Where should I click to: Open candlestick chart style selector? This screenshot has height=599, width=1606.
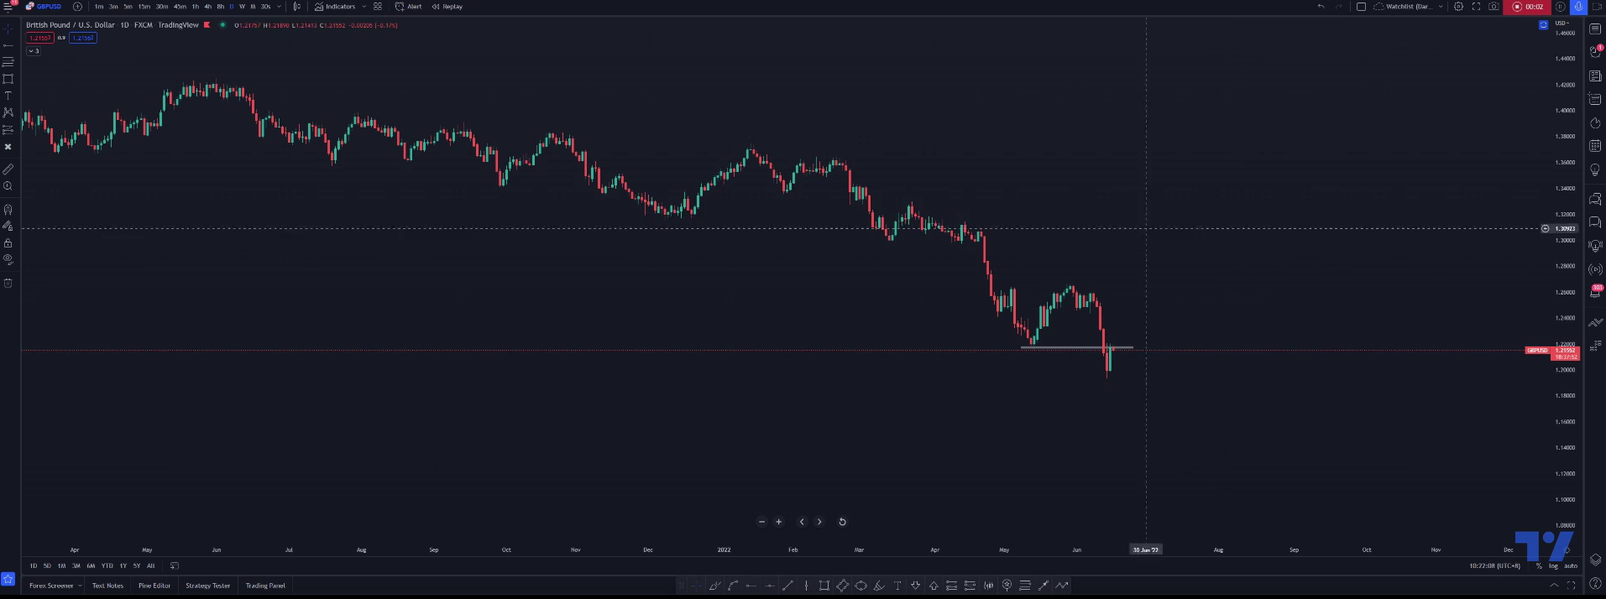tap(296, 7)
